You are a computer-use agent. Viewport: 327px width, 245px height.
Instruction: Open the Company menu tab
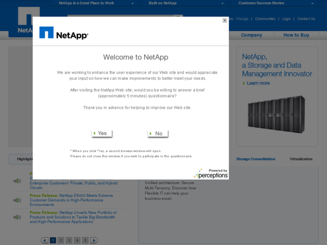[251, 35]
